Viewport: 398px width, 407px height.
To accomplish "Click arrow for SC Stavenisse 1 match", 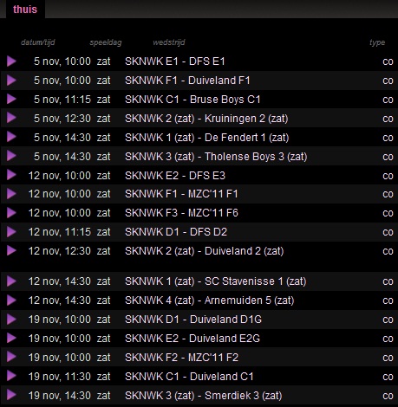I will (11, 281).
